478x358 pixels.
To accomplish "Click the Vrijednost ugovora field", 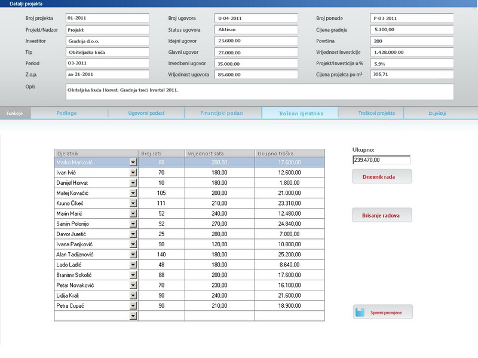I will 256,74.
